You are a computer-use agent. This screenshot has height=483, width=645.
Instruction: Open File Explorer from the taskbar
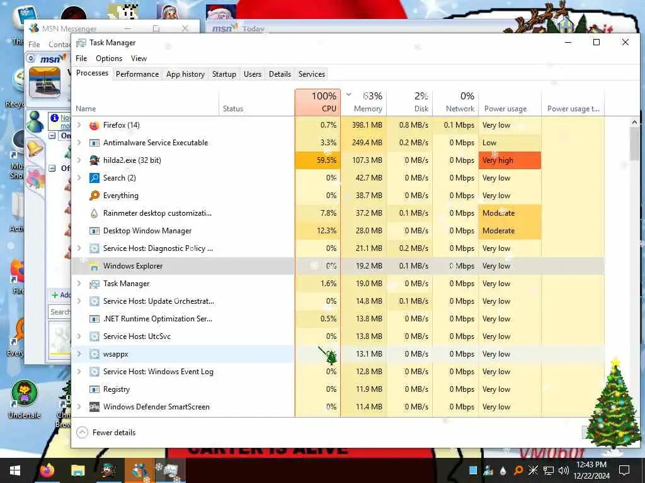(x=77, y=470)
